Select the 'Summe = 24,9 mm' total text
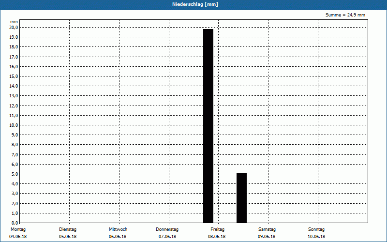Image resolution: width=387 pixels, height=242 pixels. pos(345,15)
